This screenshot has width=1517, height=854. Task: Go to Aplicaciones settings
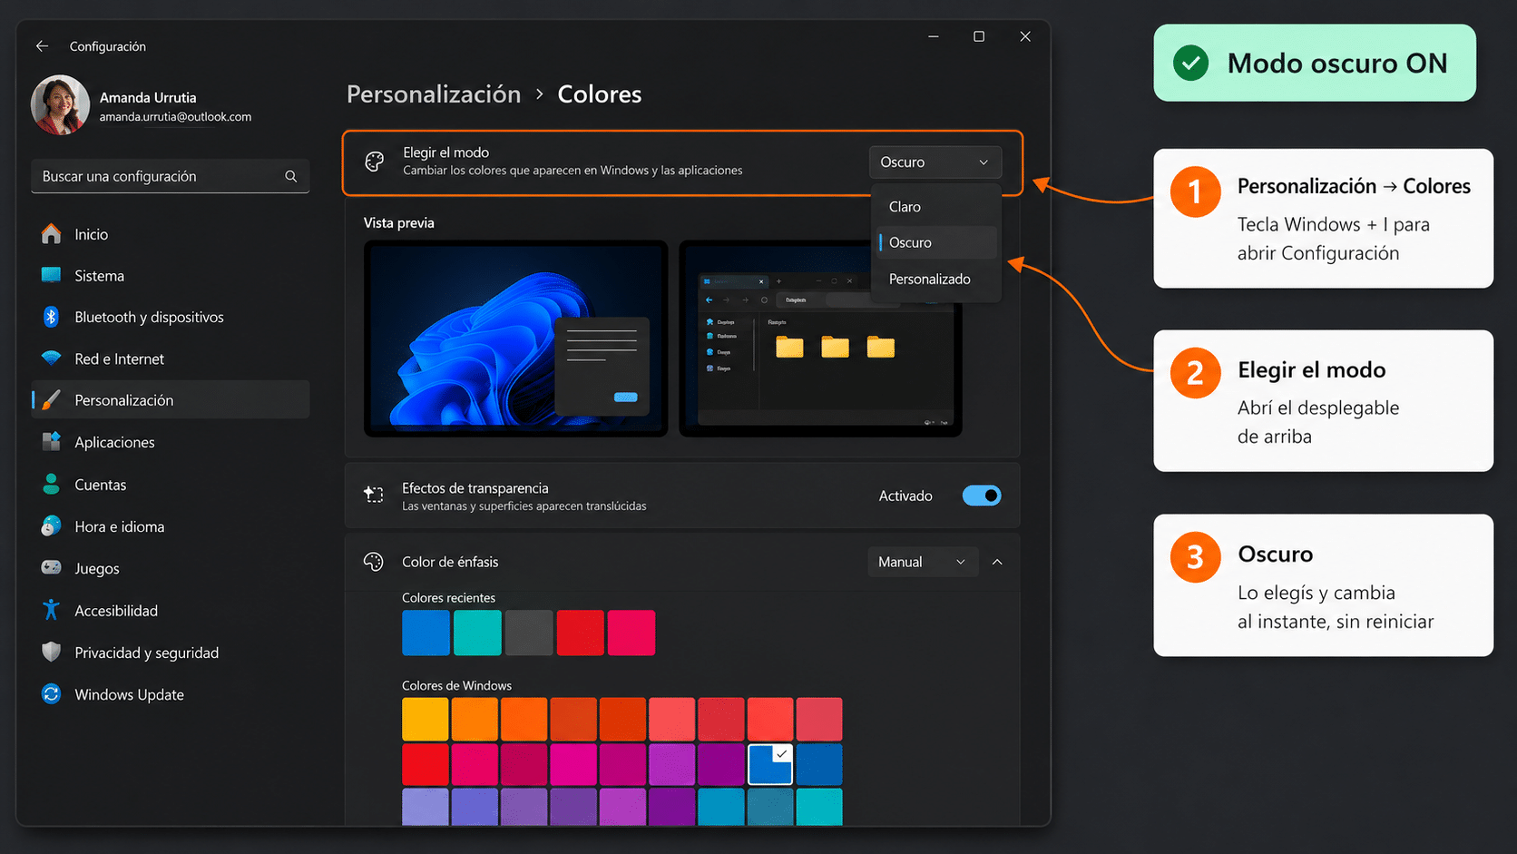pyautogui.click(x=171, y=442)
